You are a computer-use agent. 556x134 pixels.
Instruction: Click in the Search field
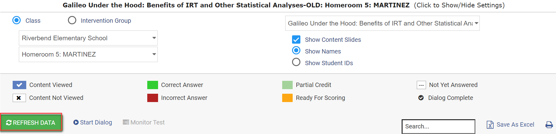[438, 126]
